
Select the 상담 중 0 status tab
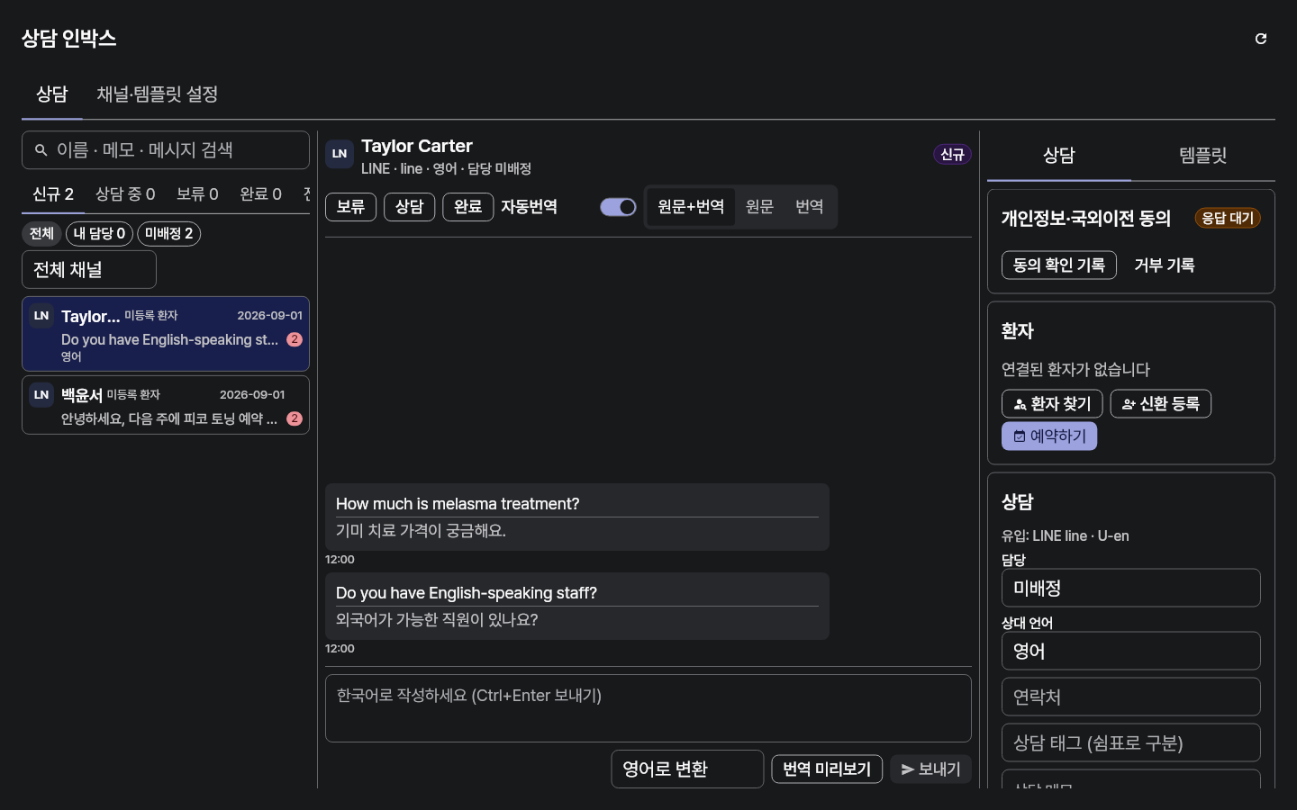click(125, 194)
